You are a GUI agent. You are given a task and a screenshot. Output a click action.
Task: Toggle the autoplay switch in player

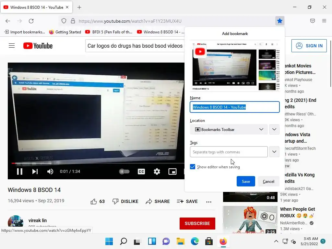(x=124, y=172)
